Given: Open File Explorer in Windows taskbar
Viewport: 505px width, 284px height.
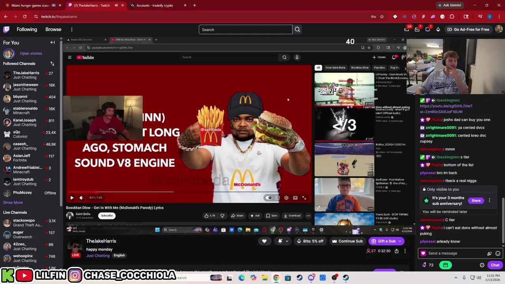Looking at the screenshot, I should [x=265, y=278].
